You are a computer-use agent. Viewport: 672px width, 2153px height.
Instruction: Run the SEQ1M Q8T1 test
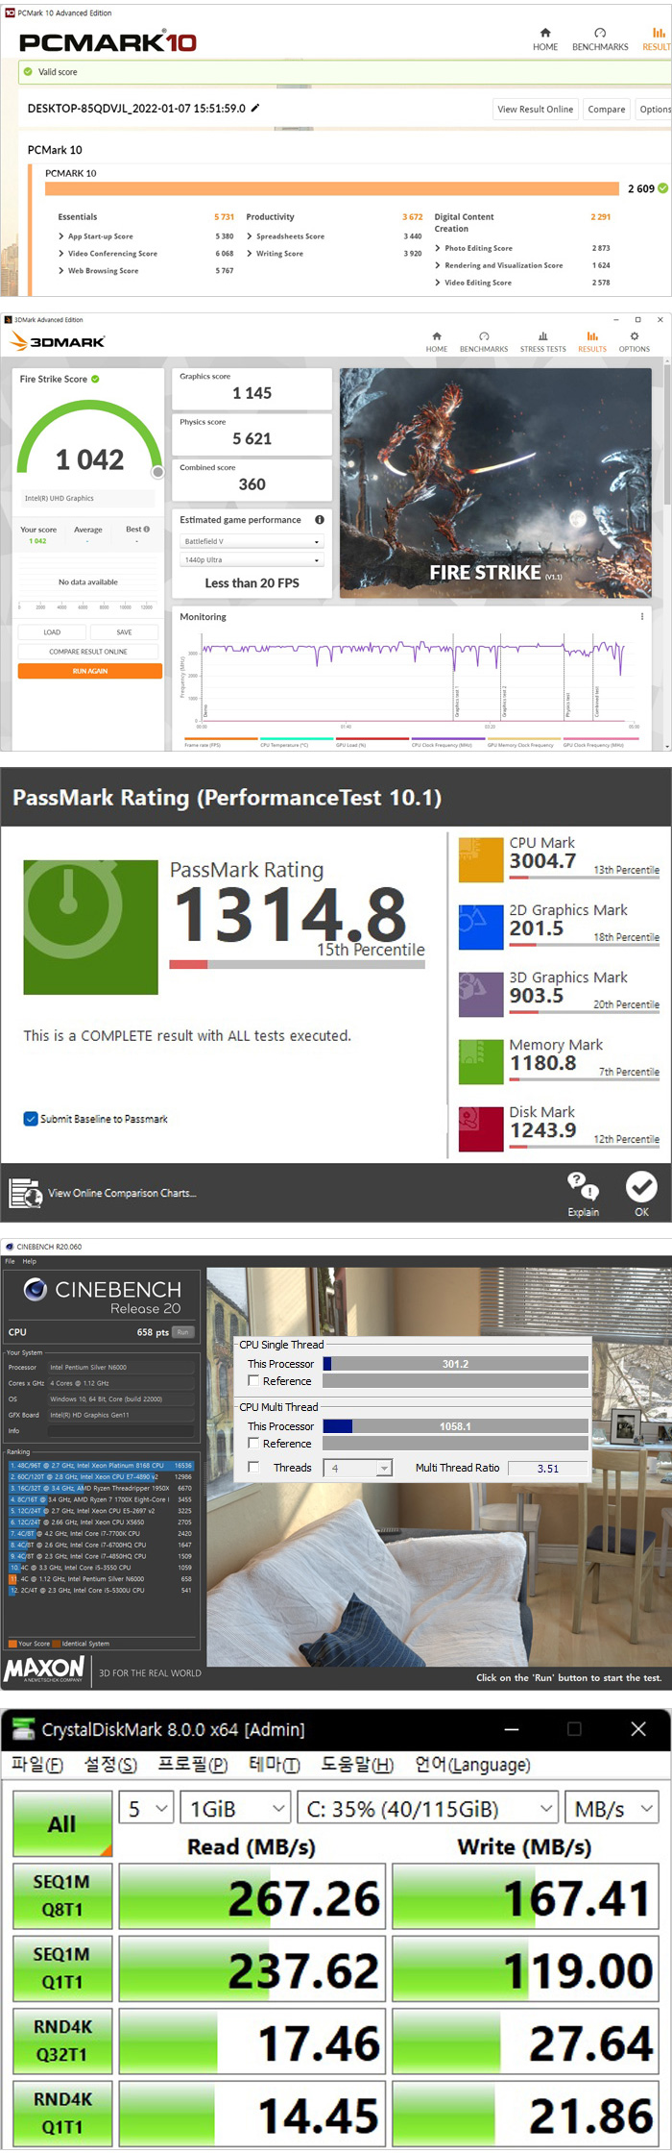[62, 1895]
